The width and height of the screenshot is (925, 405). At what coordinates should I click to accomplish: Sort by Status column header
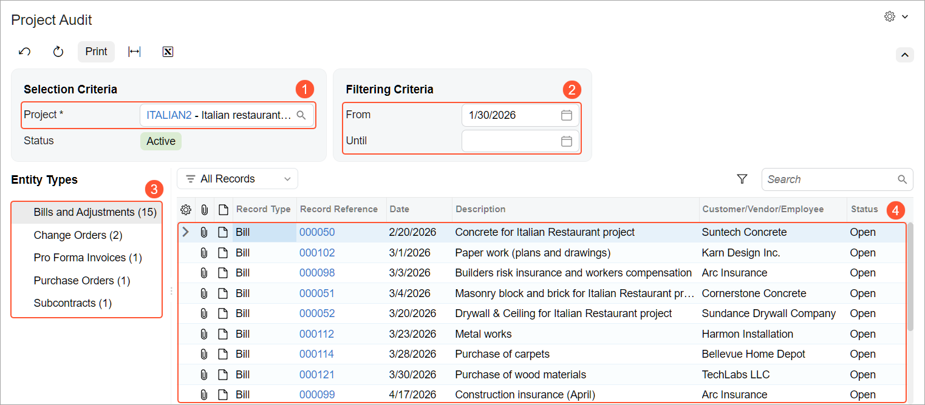864,209
